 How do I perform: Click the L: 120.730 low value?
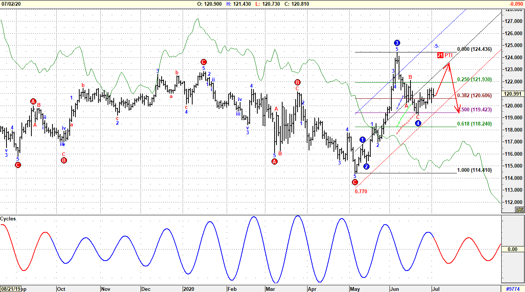[268, 4]
